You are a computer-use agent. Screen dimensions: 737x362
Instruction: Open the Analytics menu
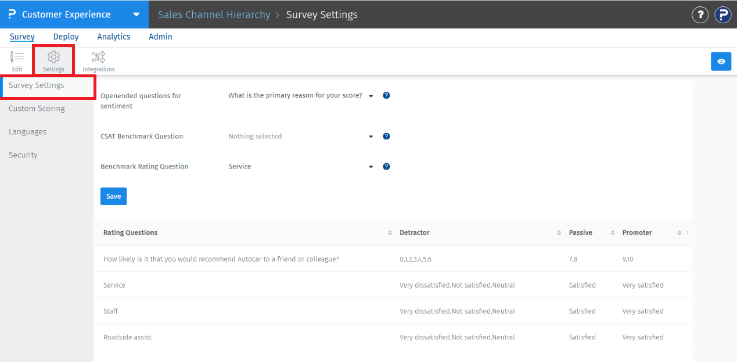coord(113,37)
